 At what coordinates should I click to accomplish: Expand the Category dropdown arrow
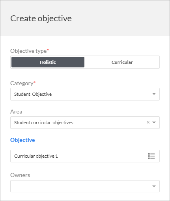coord(154,94)
